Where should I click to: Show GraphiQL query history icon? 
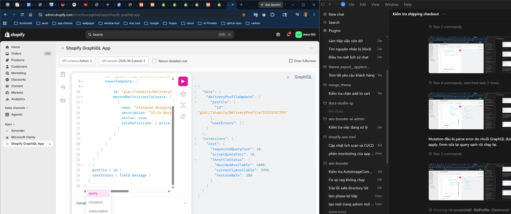63,87
